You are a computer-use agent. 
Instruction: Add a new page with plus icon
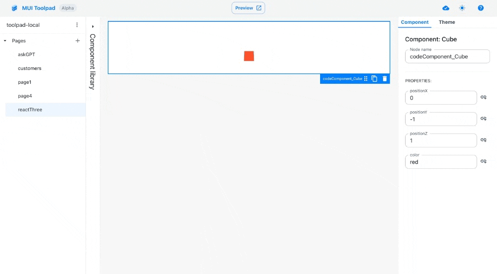click(x=78, y=41)
